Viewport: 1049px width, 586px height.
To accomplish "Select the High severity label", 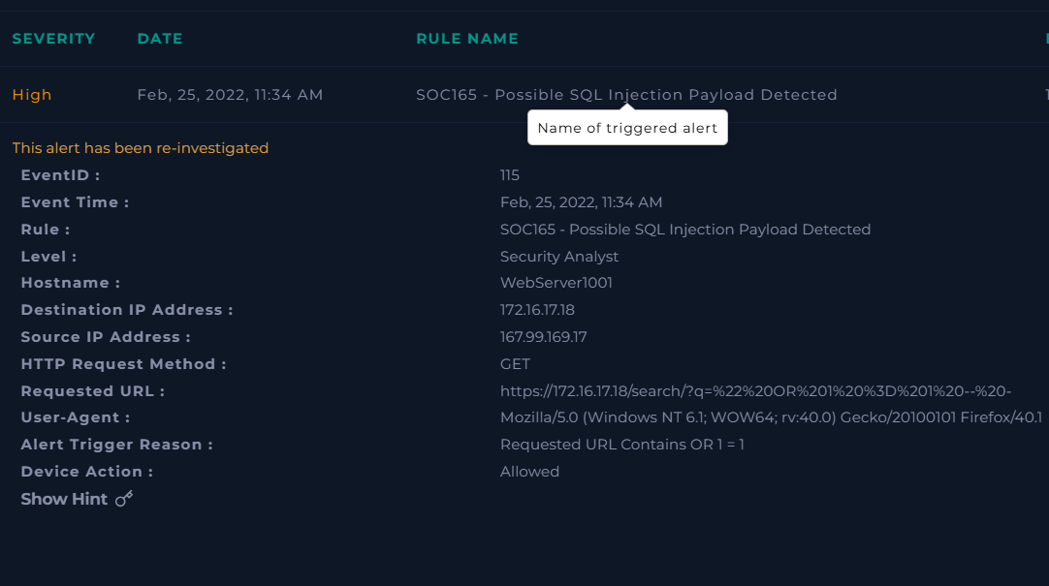I will (x=31, y=94).
